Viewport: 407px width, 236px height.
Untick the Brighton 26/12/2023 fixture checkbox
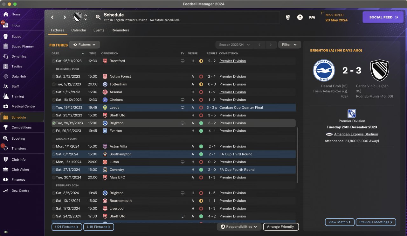point(54,123)
